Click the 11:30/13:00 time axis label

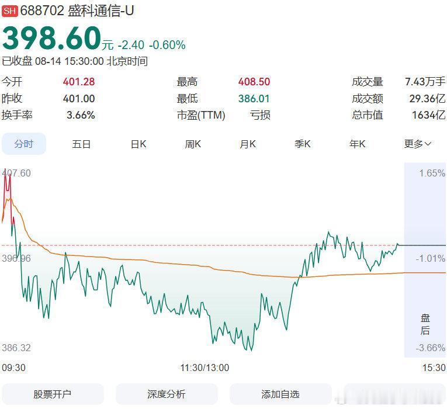pyautogui.click(x=205, y=368)
